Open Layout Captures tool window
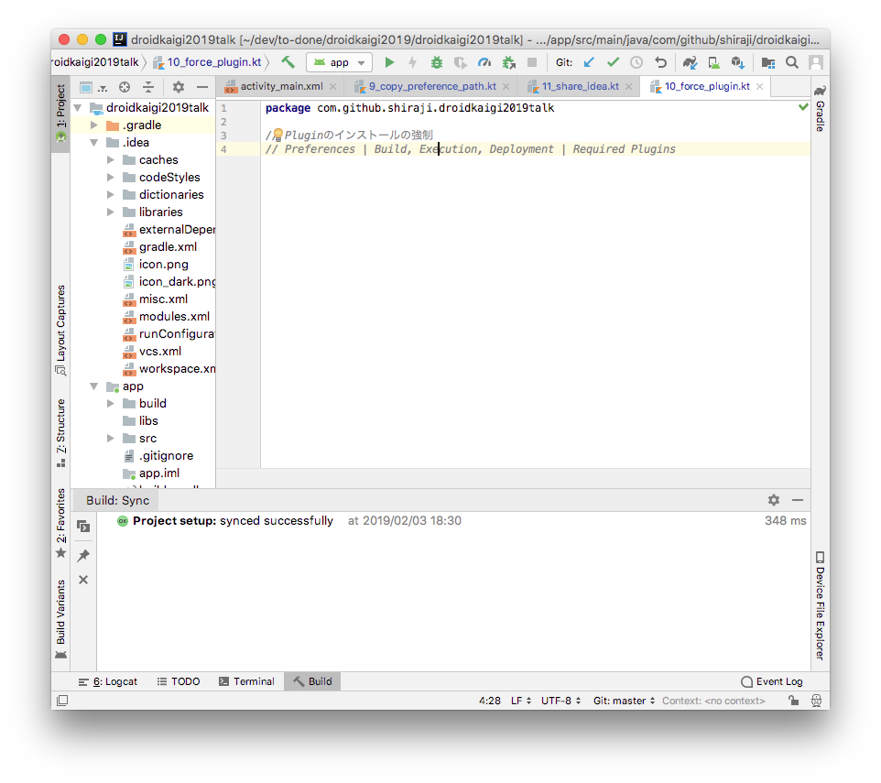 tap(60, 331)
